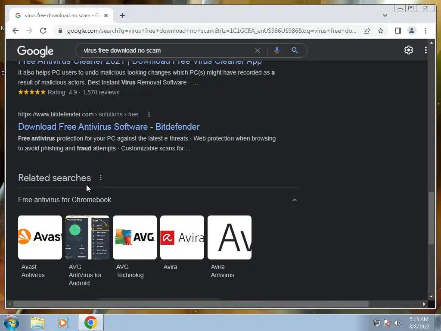Click horizontal scrollbar left arrow
The width and height of the screenshot is (441, 331).
9,304
